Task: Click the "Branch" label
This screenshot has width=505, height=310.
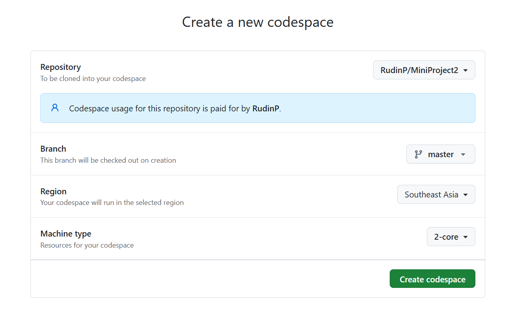Action: point(53,149)
